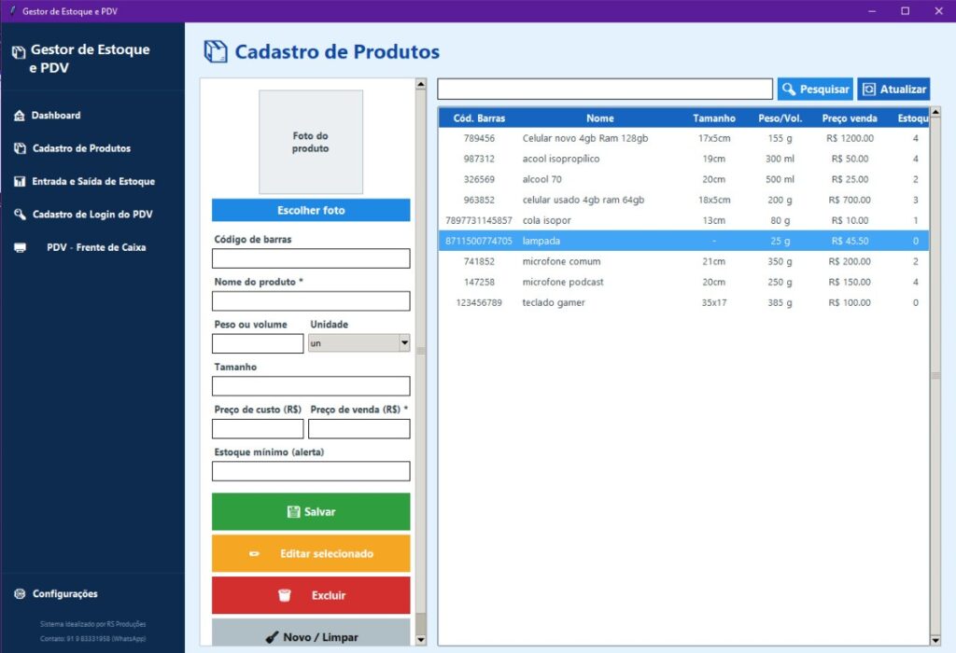Click the app logo beside Gestor de Estoque
956x653 pixels.
tap(19, 53)
